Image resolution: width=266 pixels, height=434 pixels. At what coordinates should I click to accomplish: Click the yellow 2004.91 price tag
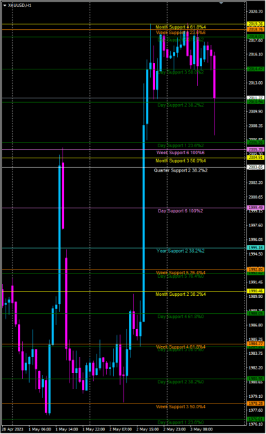[x=256, y=158]
